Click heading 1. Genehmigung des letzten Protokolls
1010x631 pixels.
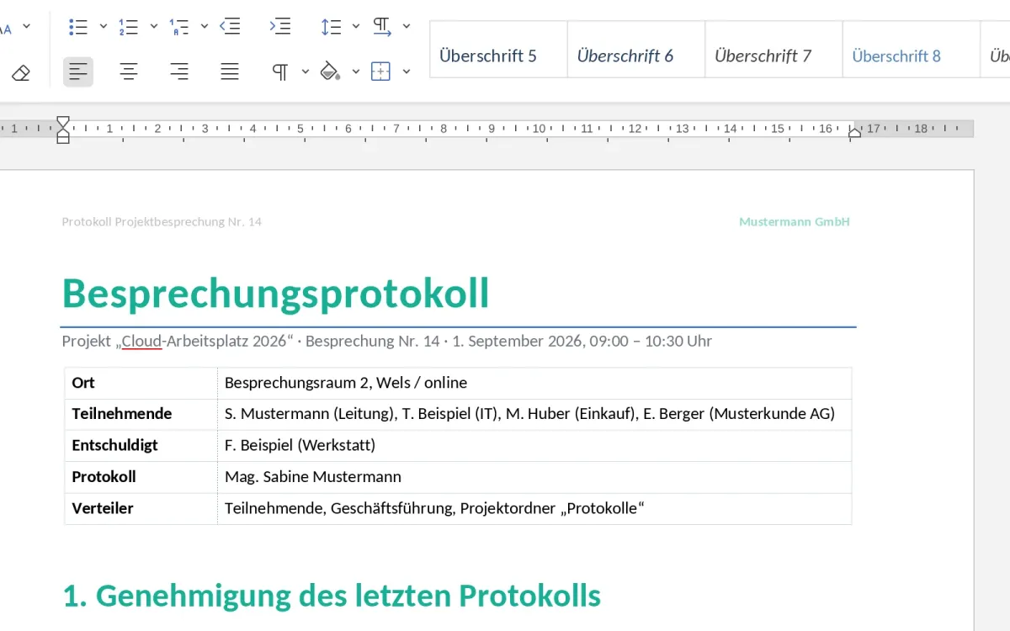pos(332,596)
